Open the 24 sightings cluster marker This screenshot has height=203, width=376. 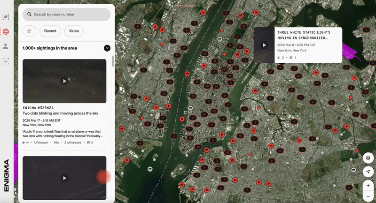point(225,95)
